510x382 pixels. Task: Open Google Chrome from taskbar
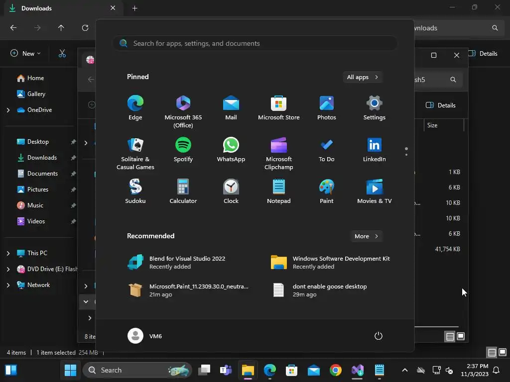[x=335, y=370]
